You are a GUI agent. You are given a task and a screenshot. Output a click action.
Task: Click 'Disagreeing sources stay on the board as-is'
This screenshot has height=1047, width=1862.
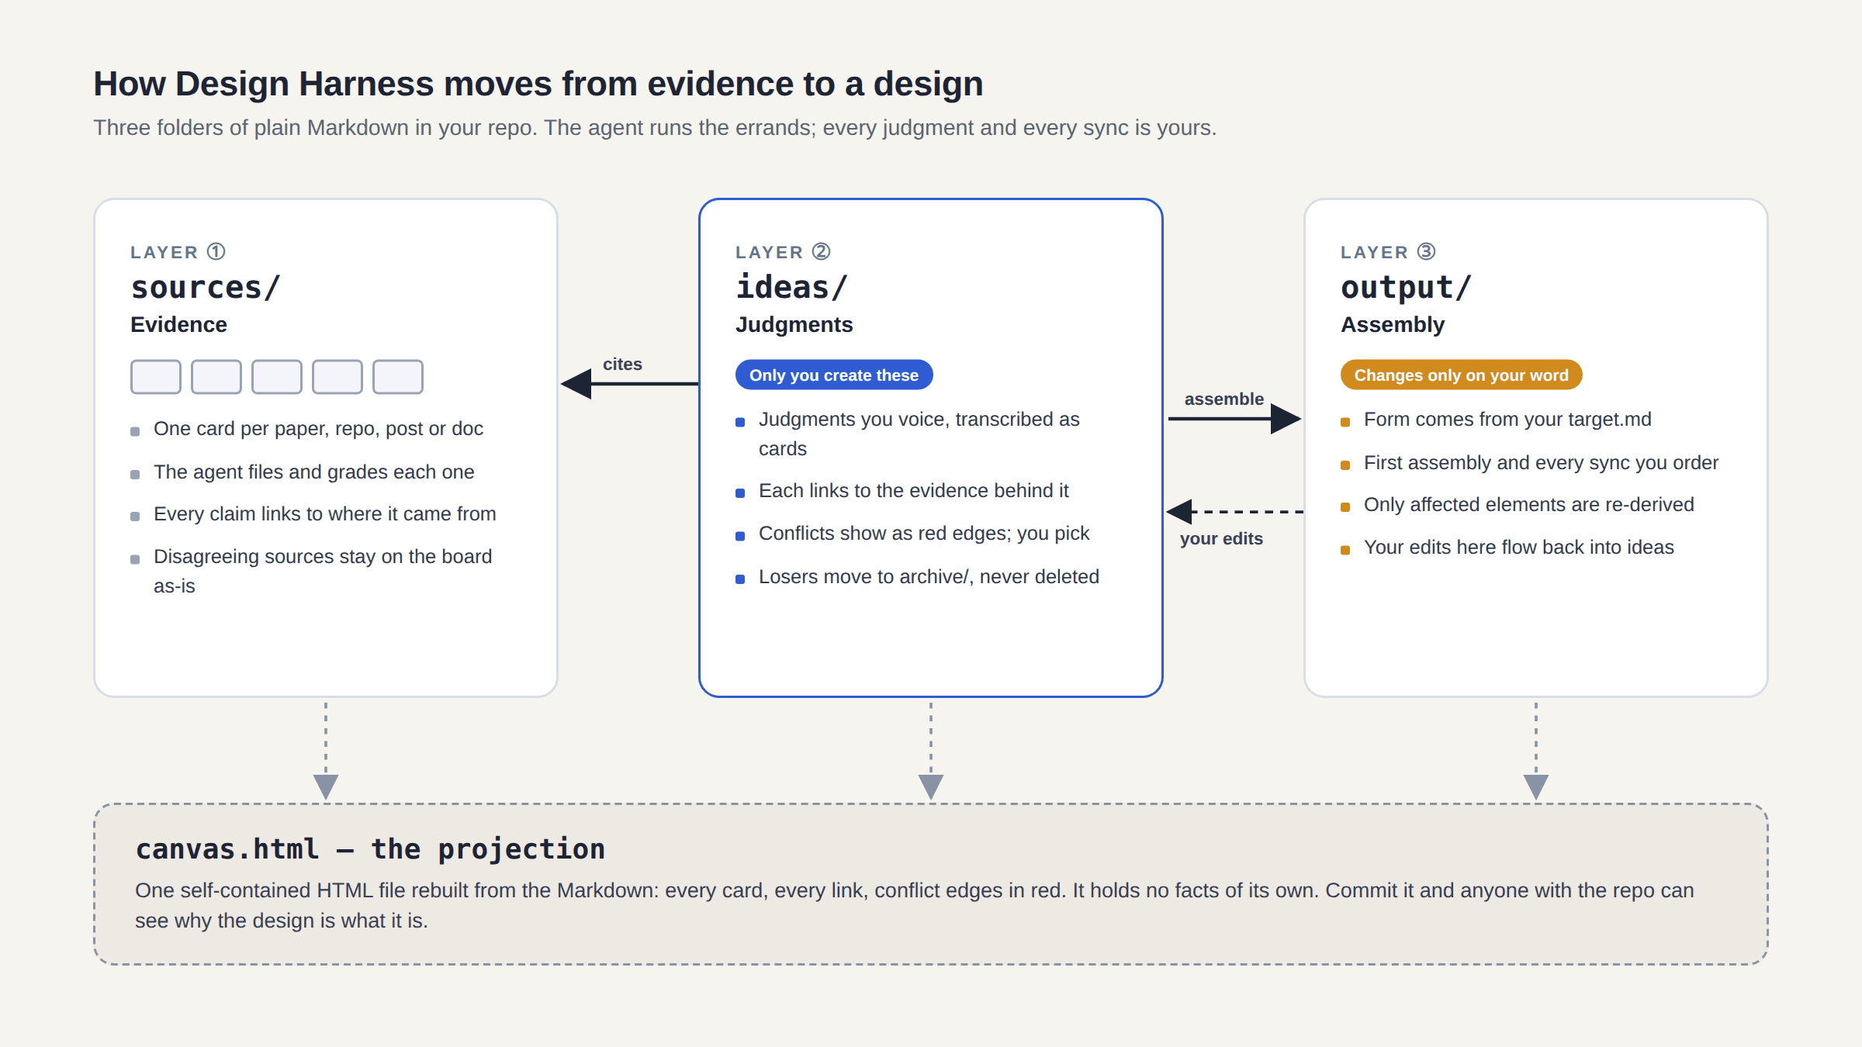coord(323,571)
